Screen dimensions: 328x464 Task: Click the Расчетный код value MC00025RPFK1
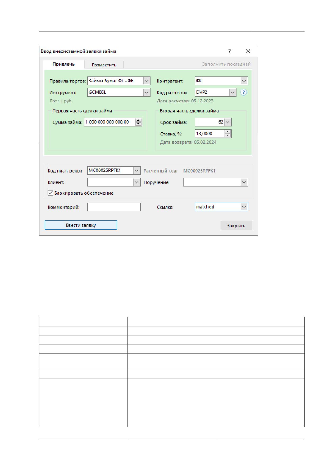199,171
